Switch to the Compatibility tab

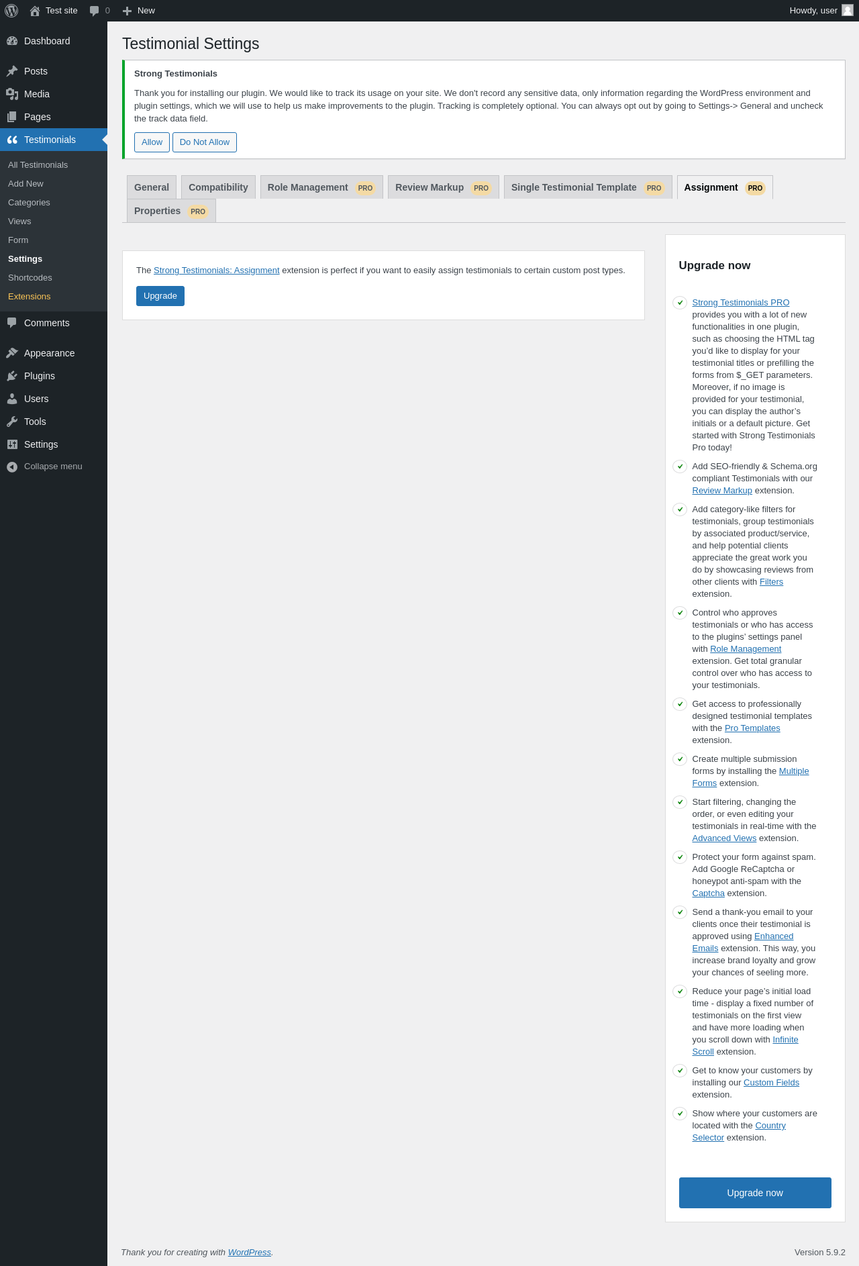[218, 187]
